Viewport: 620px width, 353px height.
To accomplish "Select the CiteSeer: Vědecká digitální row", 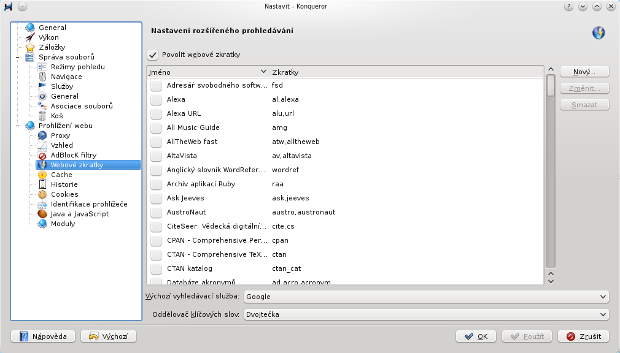I will click(x=345, y=226).
